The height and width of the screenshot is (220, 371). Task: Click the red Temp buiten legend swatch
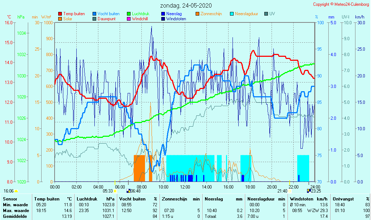[x=60, y=14]
